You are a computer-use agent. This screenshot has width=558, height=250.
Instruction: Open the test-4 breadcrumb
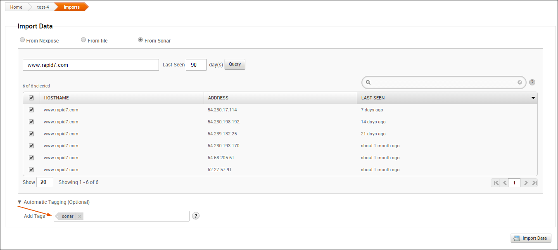pos(43,7)
